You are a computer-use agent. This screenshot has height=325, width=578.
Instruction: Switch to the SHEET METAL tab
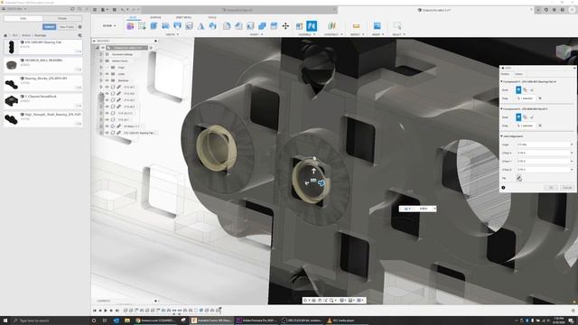183,17
